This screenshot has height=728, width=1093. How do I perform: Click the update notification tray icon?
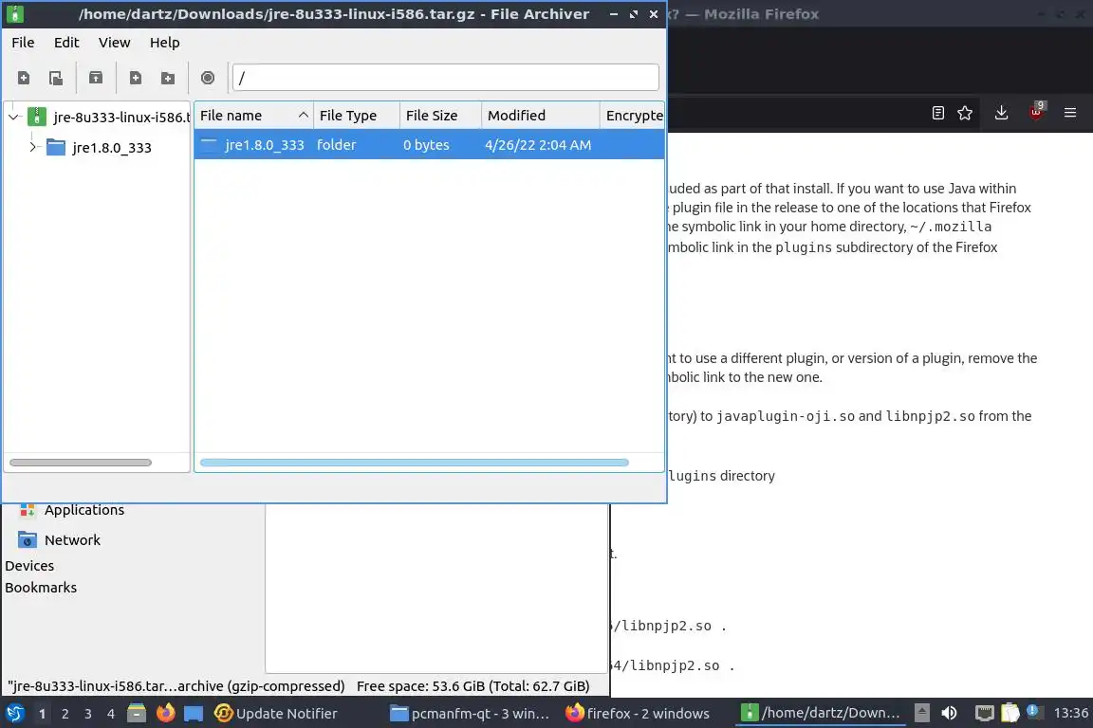(x=1035, y=712)
